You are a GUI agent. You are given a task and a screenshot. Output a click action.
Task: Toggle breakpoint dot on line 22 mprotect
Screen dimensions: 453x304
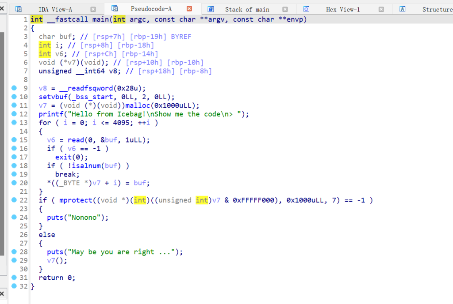(x=14, y=200)
